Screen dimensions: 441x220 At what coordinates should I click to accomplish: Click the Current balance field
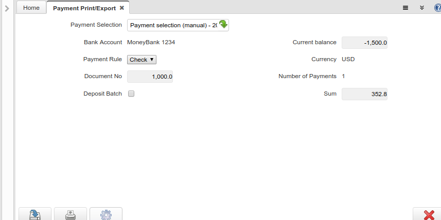pos(364,43)
